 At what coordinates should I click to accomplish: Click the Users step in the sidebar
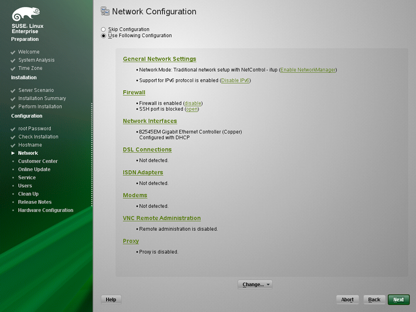click(x=25, y=186)
